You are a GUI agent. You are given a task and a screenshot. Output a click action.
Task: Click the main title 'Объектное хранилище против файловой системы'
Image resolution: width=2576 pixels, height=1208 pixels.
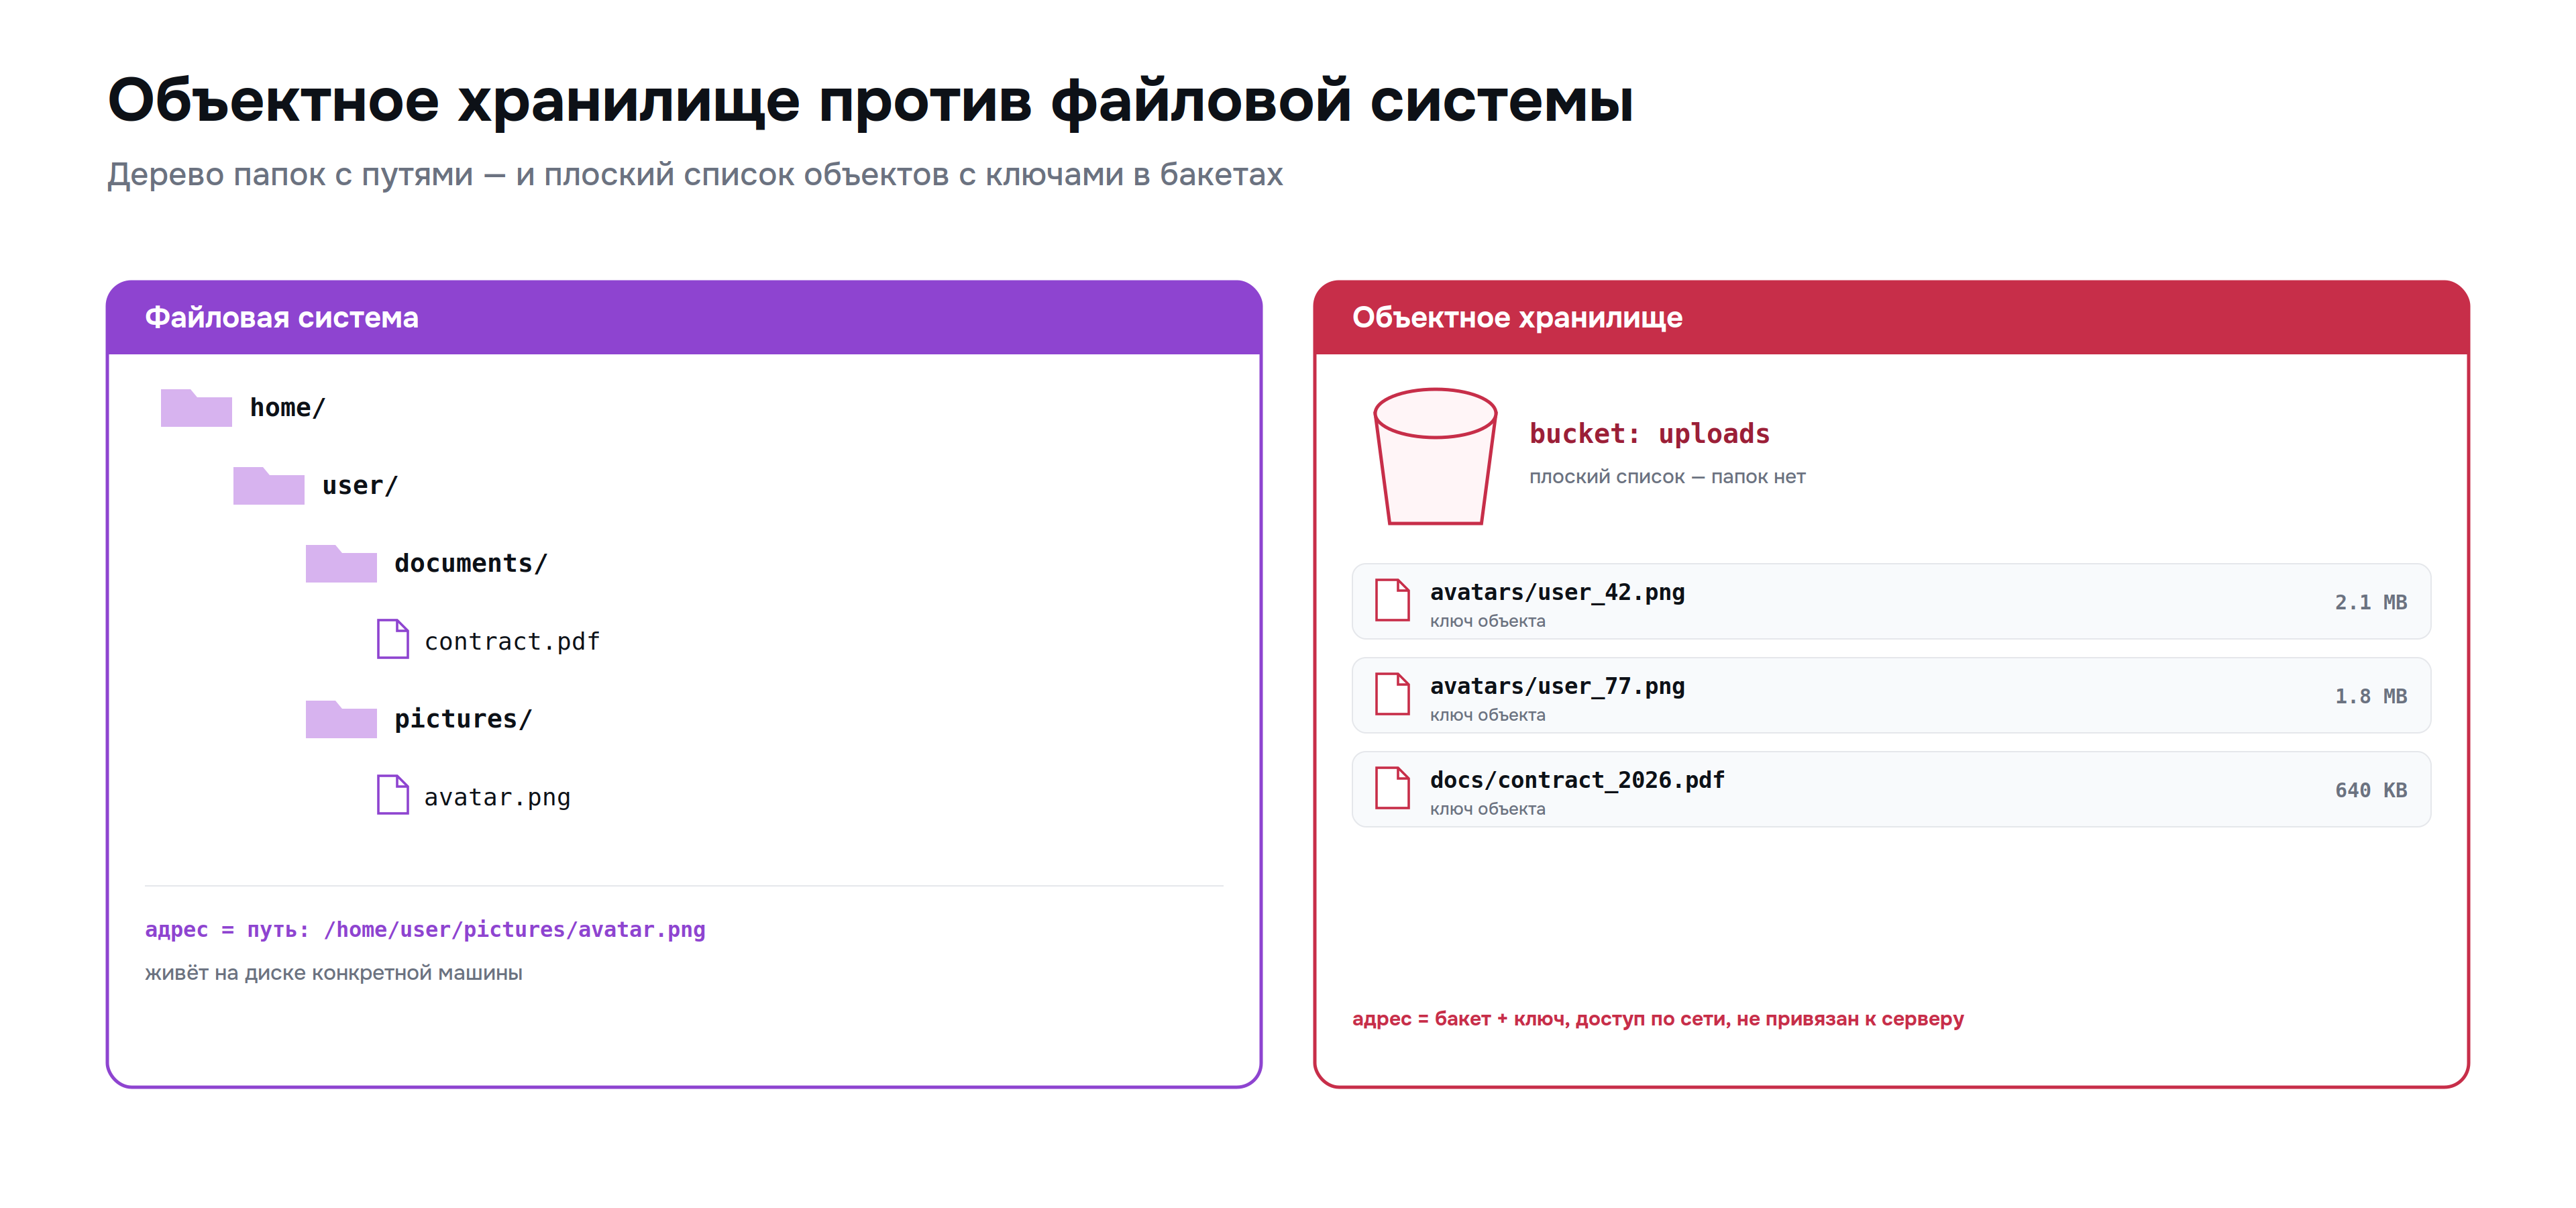point(870,101)
